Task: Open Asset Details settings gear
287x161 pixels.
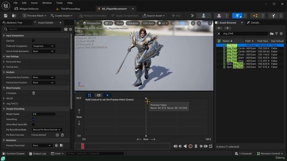Action: [x=70, y=29]
